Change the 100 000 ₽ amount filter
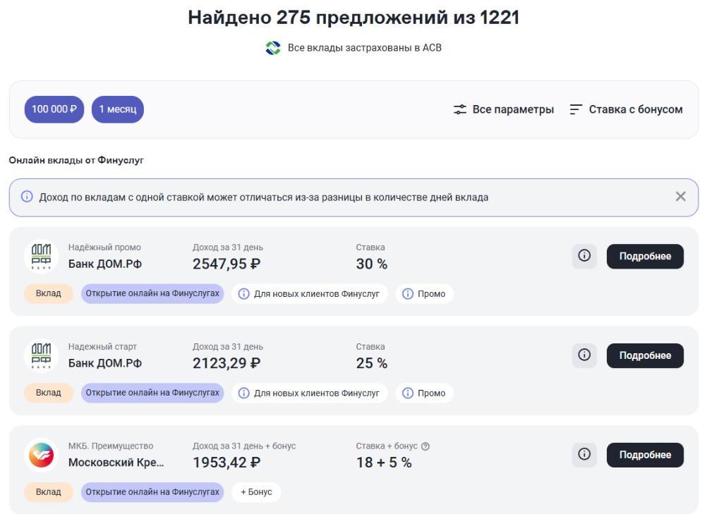This screenshot has height=514, width=702. coord(54,109)
